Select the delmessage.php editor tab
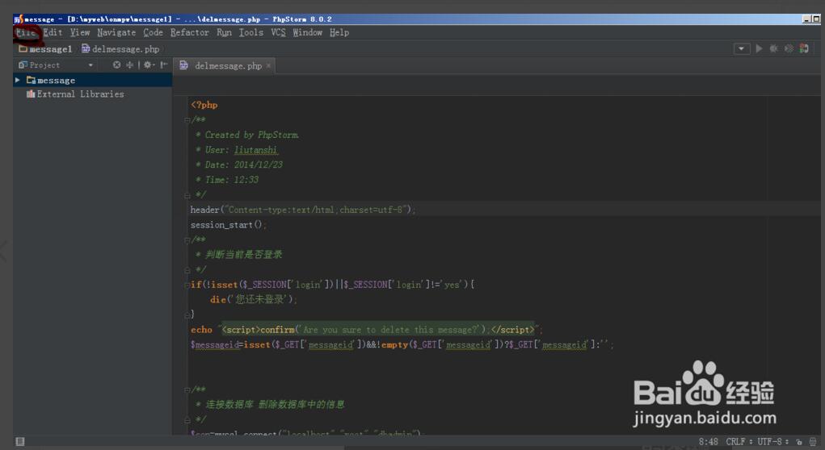Image resolution: width=825 pixels, height=450 pixels. click(223, 65)
